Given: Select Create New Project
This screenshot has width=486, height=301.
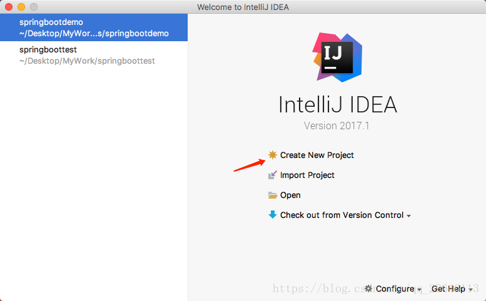Looking at the screenshot, I should 316,155.
